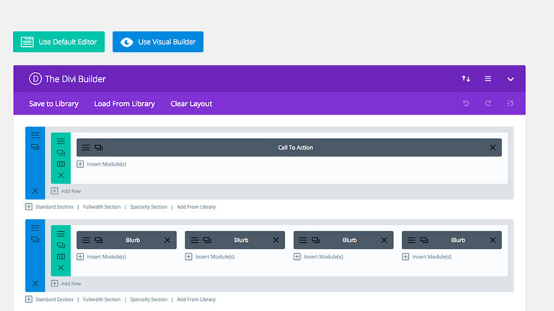Open second blue section settings icon
Viewport: 554px width, 311px height.
pos(35,227)
